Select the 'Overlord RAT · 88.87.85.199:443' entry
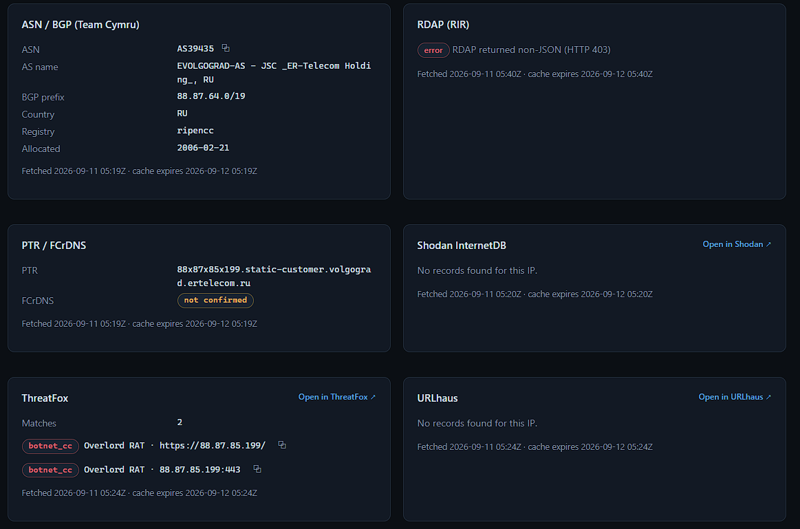This screenshot has height=529, width=800. pyautogui.click(x=162, y=469)
